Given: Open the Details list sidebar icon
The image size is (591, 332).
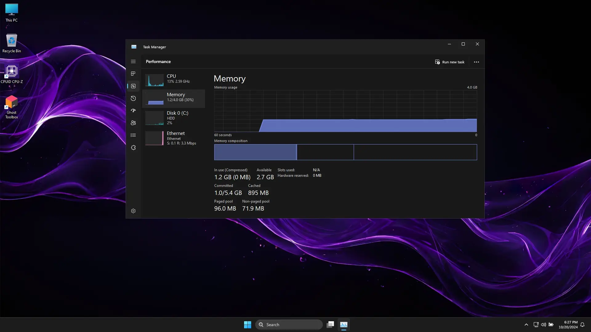Looking at the screenshot, I should (133, 135).
